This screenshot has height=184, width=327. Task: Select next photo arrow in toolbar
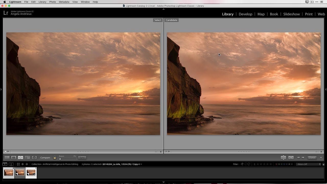(x=303, y=157)
